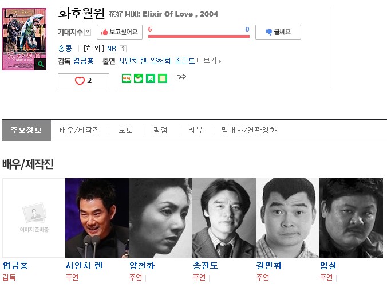The width and height of the screenshot is (387, 291).
Task: Share to blog via blog icon
Action: click(127, 78)
